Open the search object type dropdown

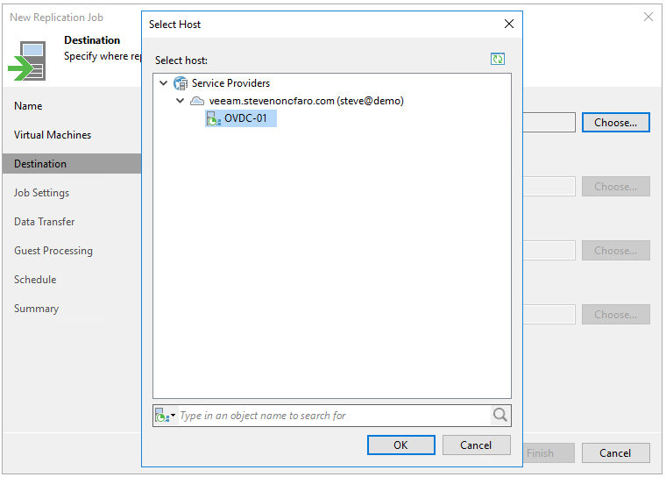(x=165, y=416)
